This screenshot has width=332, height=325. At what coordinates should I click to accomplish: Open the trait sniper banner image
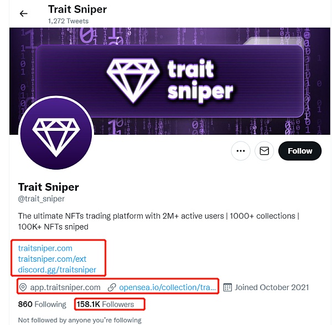pyautogui.click(x=170, y=81)
